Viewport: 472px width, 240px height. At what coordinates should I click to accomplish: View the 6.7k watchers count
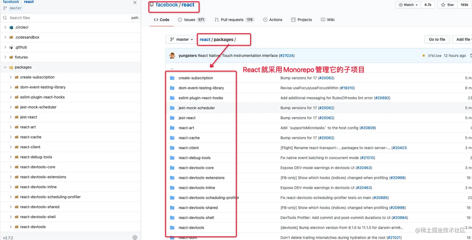(x=428, y=5)
